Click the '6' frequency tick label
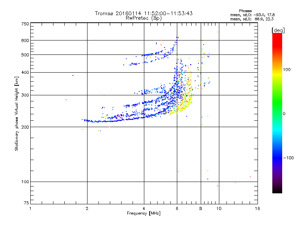Image resolution: width=303 pixels, height=227 pixels. coord(177,208)
